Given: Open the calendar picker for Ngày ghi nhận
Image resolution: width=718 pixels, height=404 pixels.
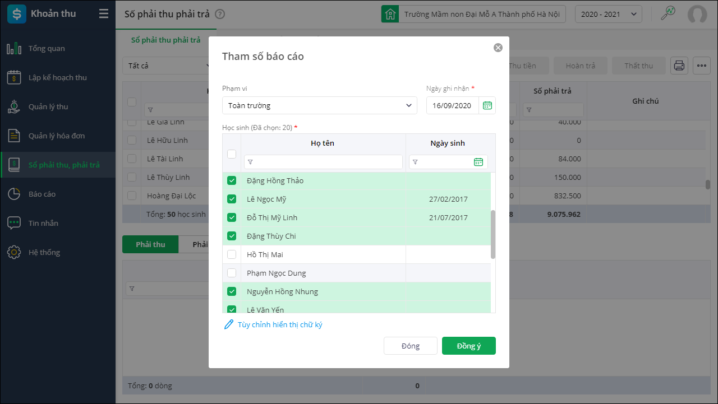Looking at the screenshot, I should point(487,105).
